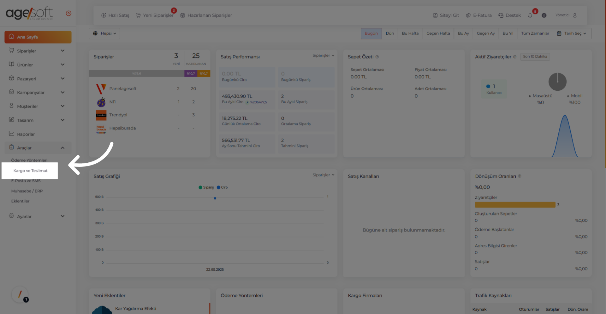This screenshot has height=314, width=606.
Task: Select Bu Hafta date filter
Action: 410,33
